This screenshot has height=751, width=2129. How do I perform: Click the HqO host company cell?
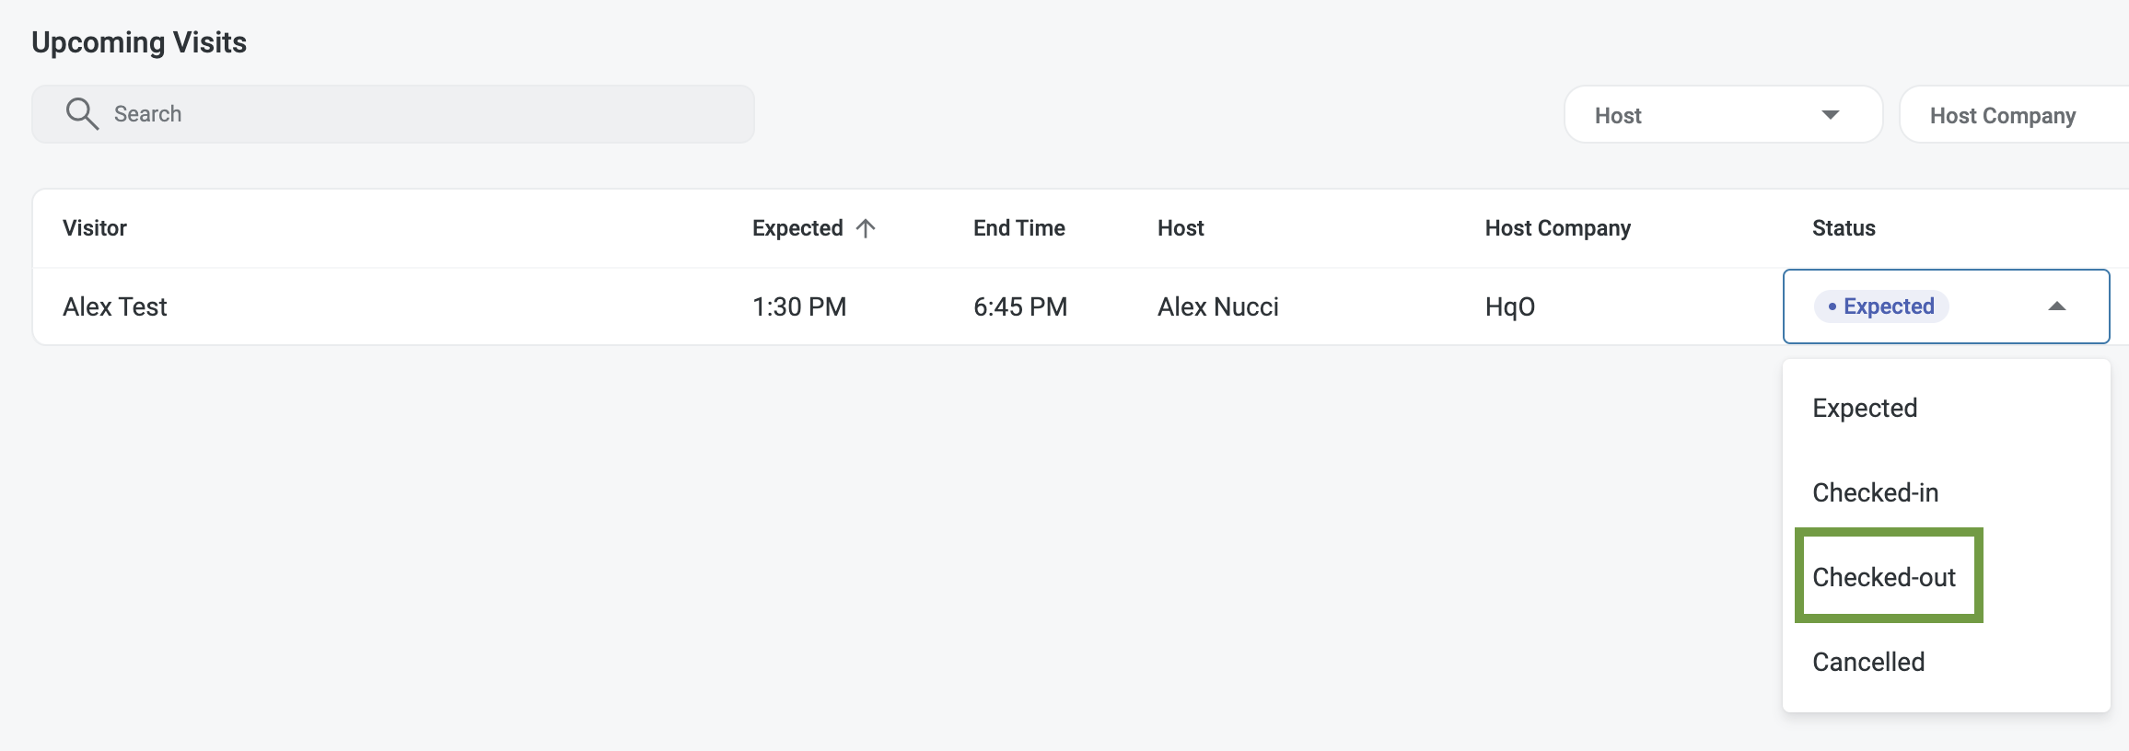click(1509, 306)
